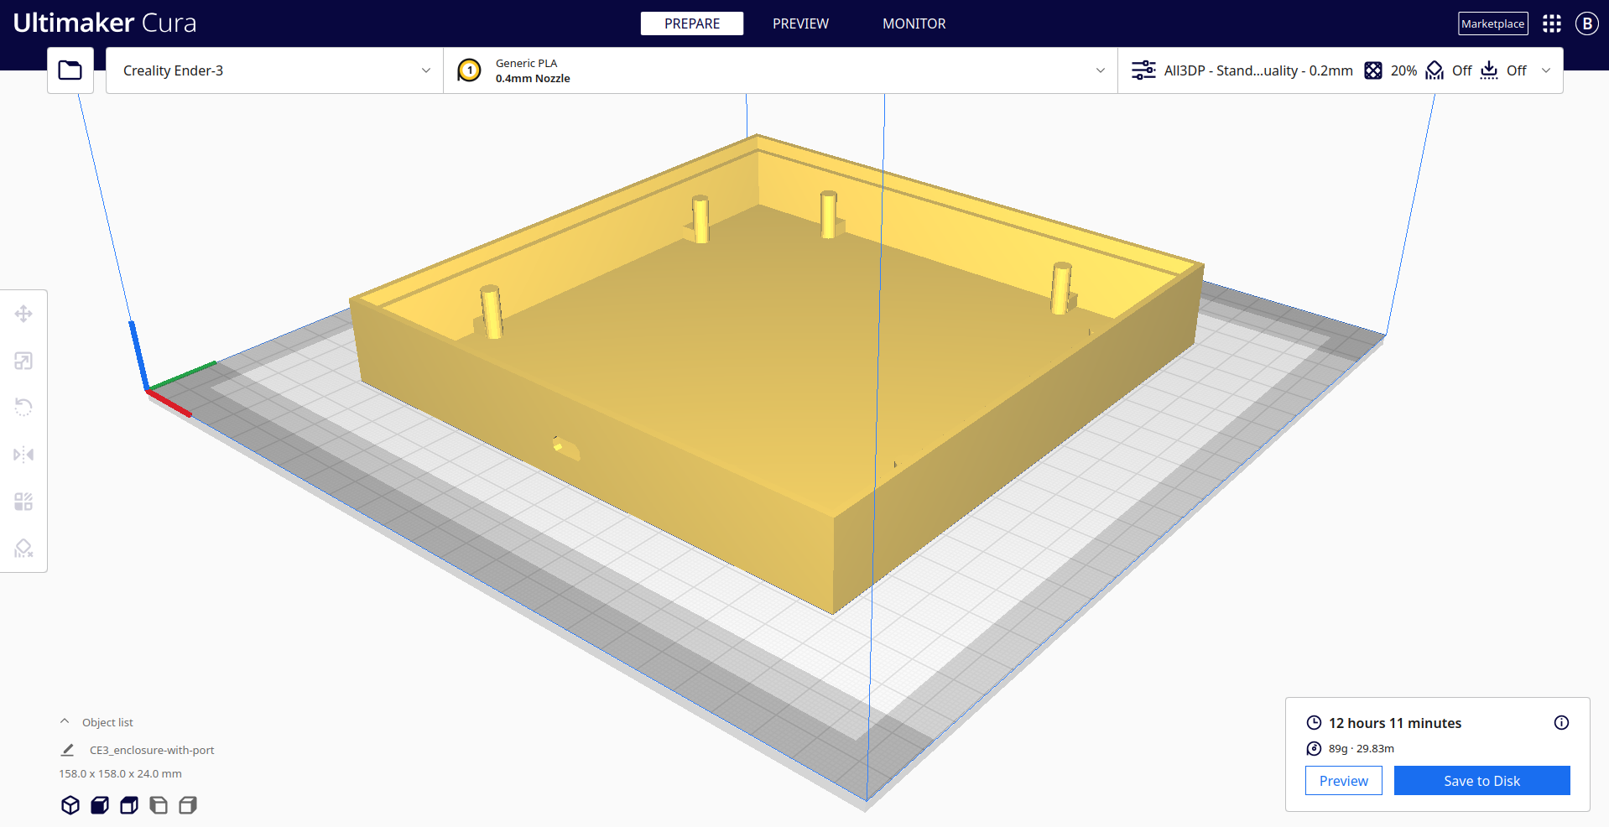Click the Ultimaker Cura logo
The height and width of the screenshot is (827, 1609).
pos(105,23)
